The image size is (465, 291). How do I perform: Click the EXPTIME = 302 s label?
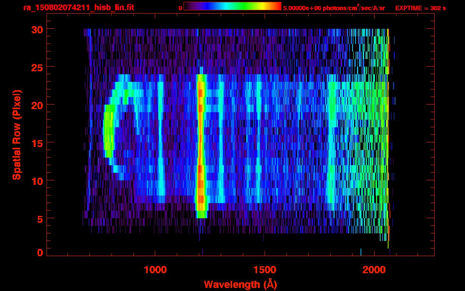(x=420, y=8)
